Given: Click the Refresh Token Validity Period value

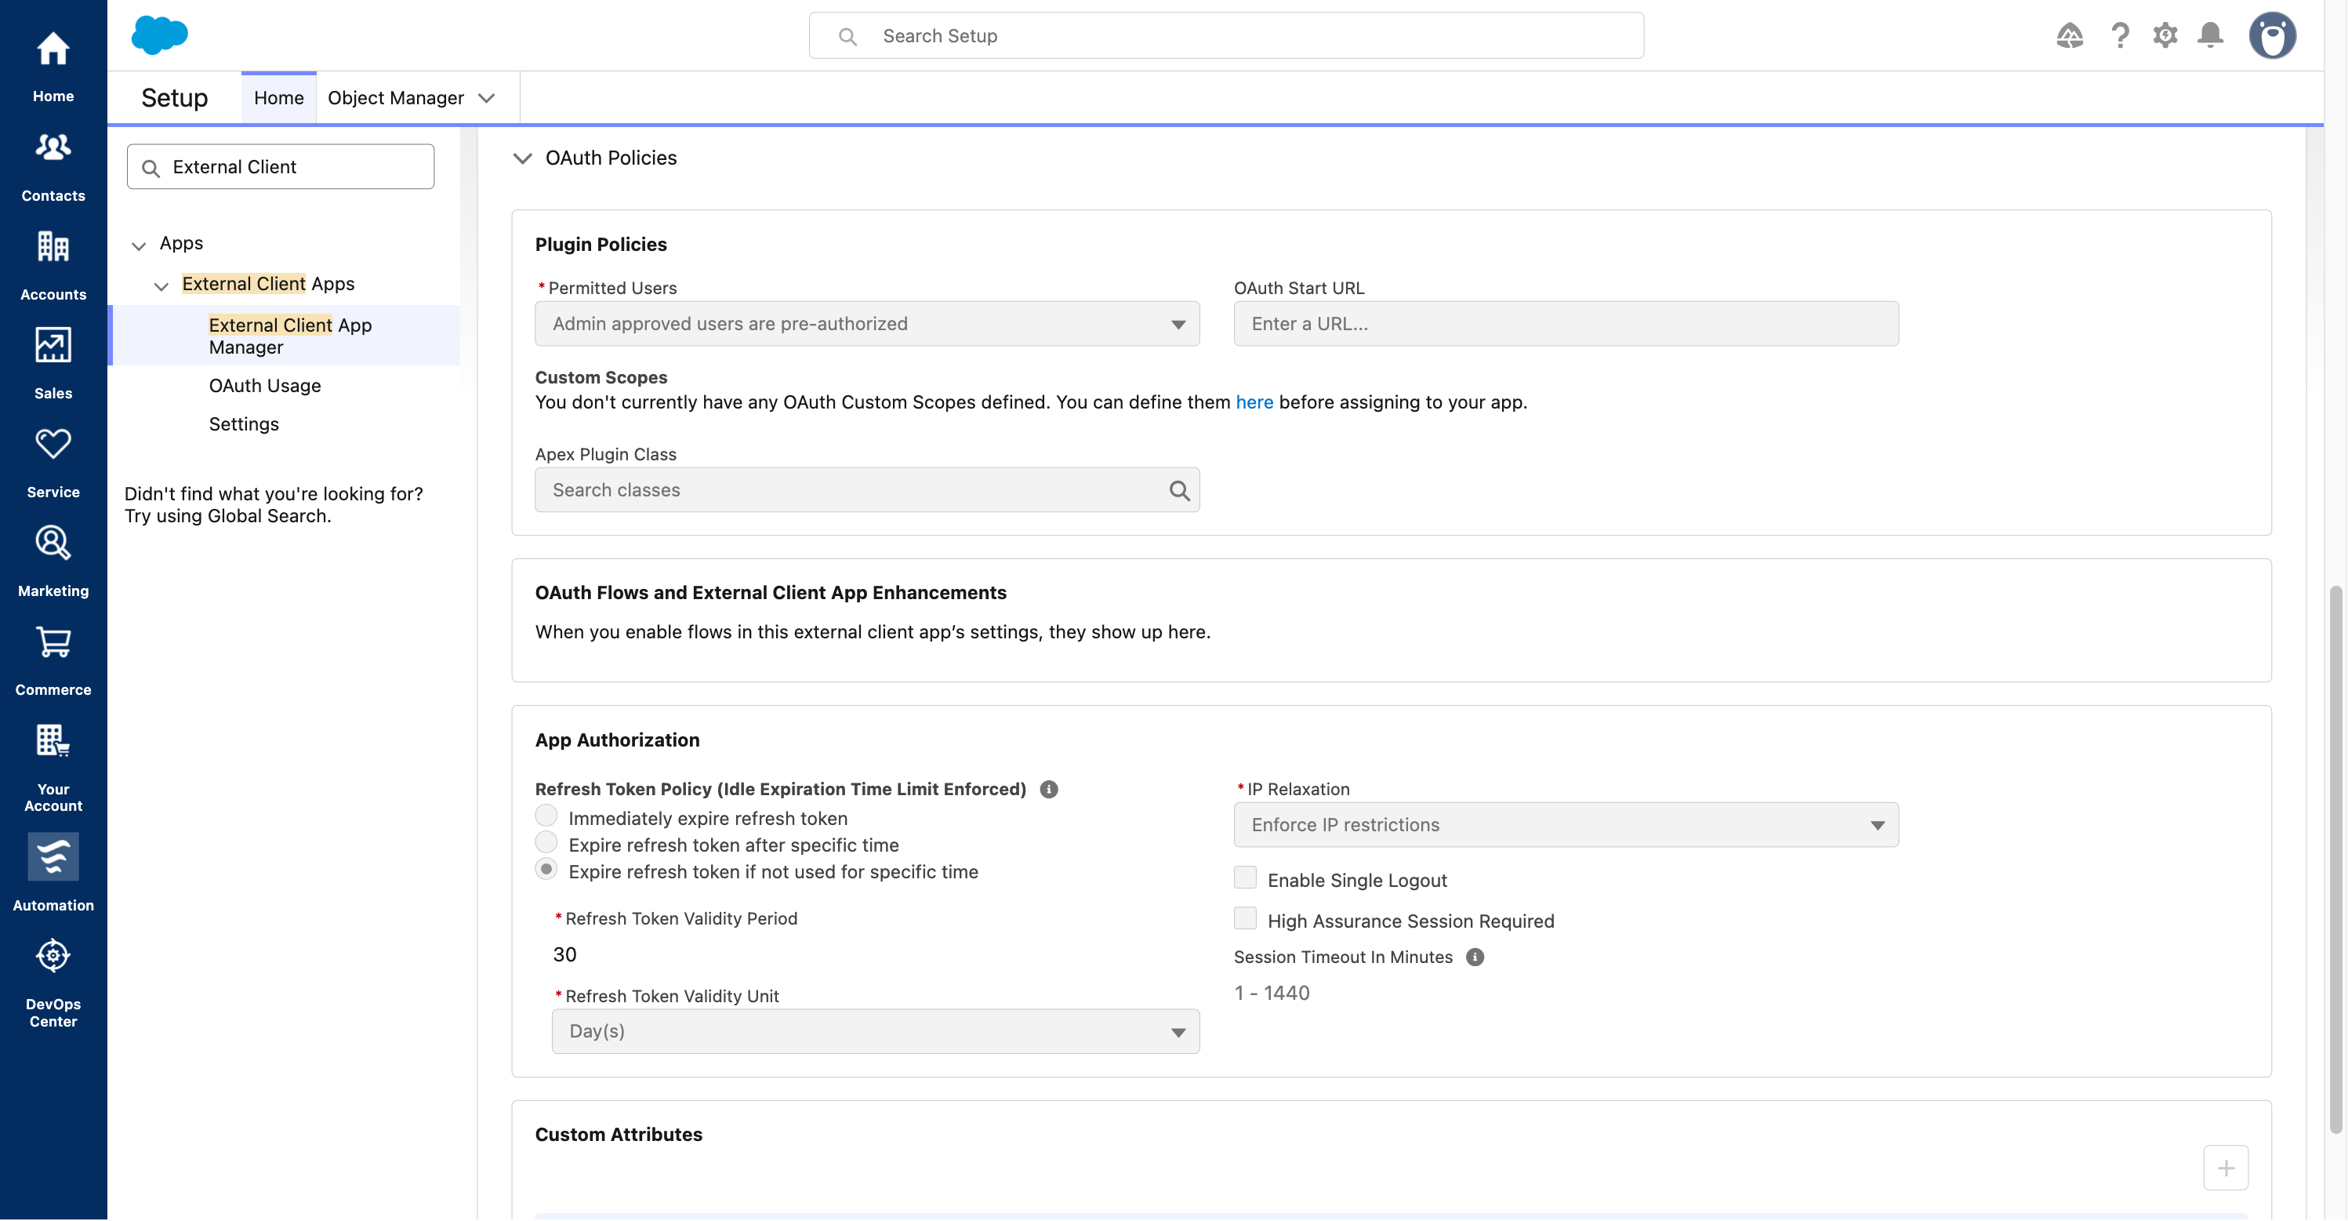Looking at the screenshot, I should (565, 954).
